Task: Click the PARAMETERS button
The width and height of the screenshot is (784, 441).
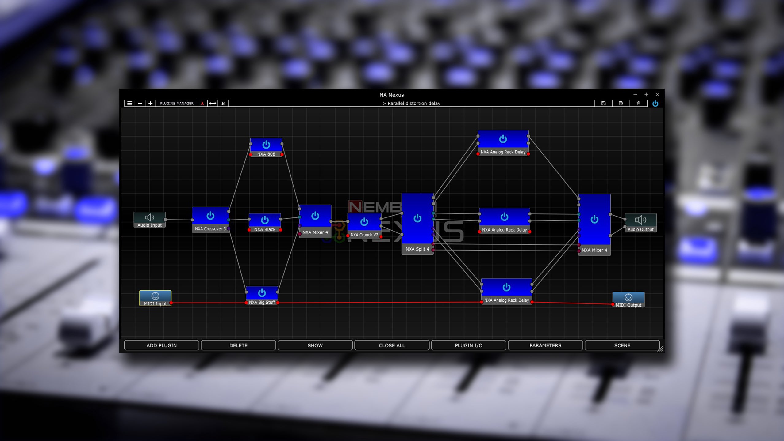Action: tap(545, 345)
